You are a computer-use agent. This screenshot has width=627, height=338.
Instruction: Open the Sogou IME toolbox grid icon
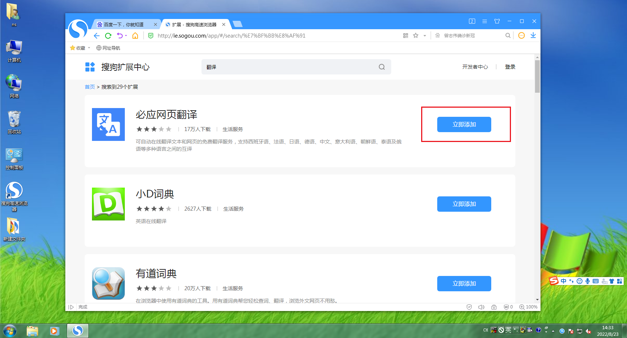tap(620, 281)
